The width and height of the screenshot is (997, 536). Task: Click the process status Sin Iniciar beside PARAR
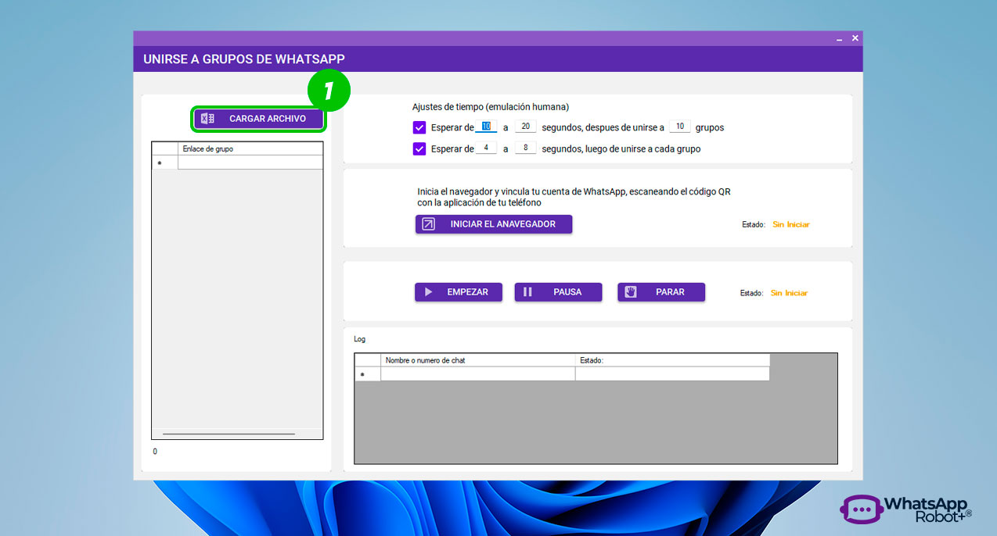(789, 293)
